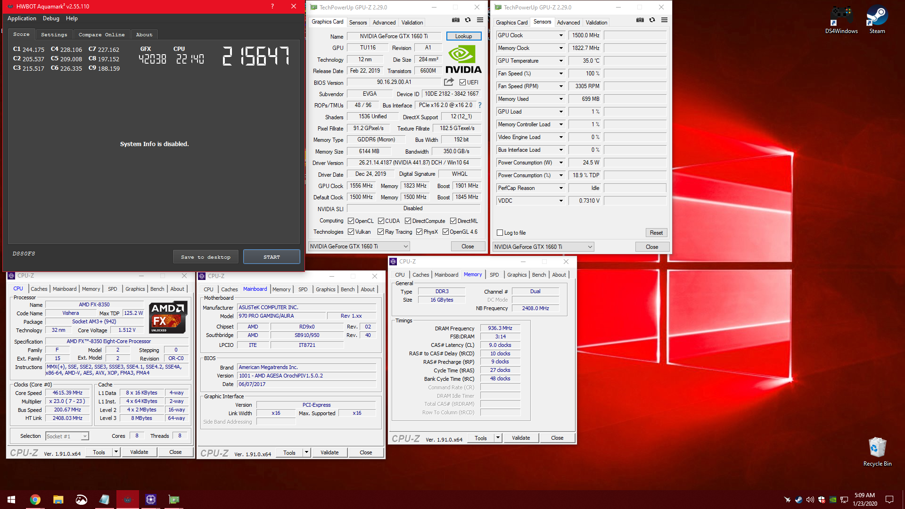Image resolution: width=905 pixels, height=509 pixels.
Task: Expand the GPU Clock sensor dropdown
Action: coord(561,35)
